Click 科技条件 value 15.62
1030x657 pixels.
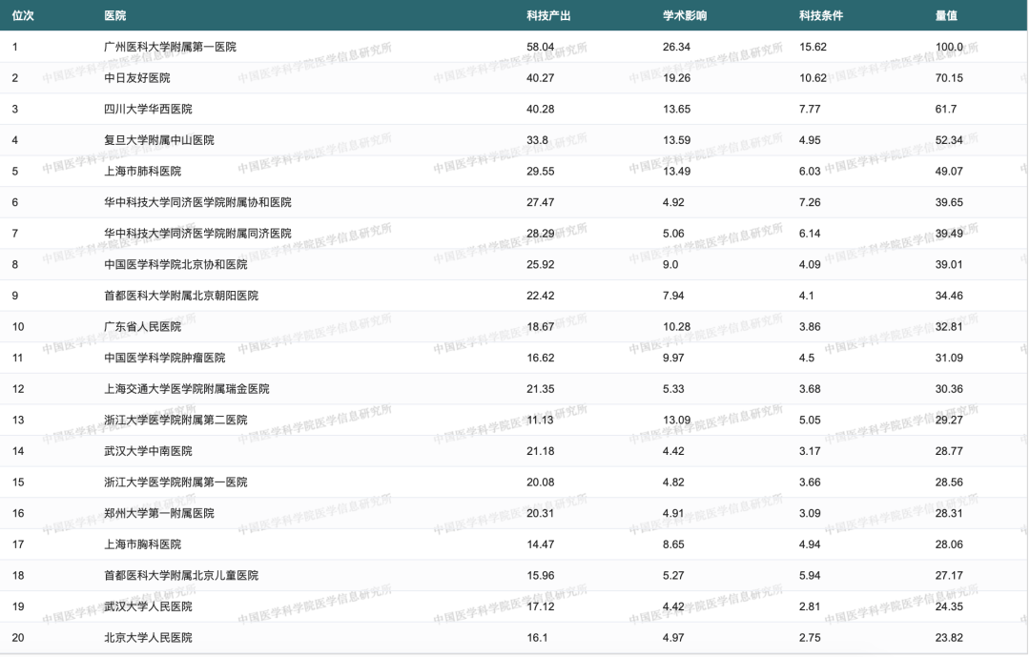click(x=813, y=47)
